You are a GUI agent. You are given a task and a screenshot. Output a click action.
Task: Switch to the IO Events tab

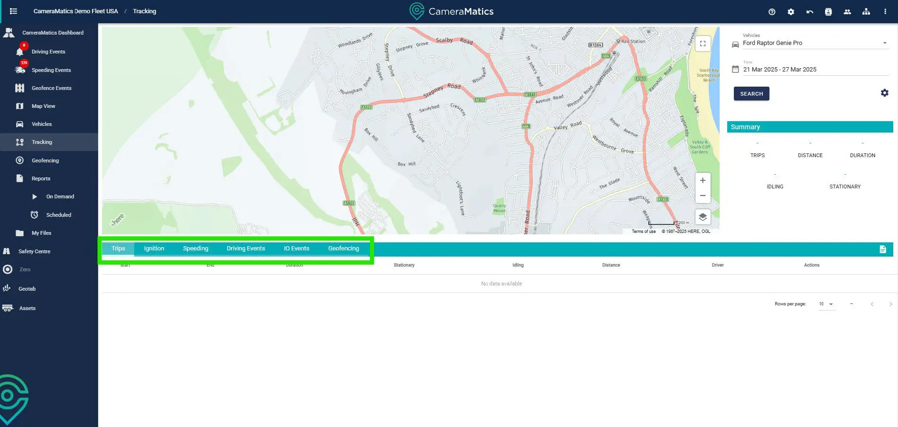296,249
